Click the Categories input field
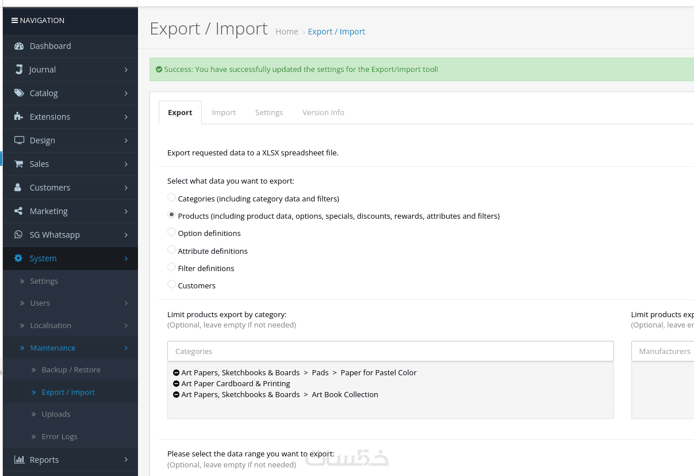Image resolution: width=694 pixels, height=476 pixels. (x=390, y=351)
